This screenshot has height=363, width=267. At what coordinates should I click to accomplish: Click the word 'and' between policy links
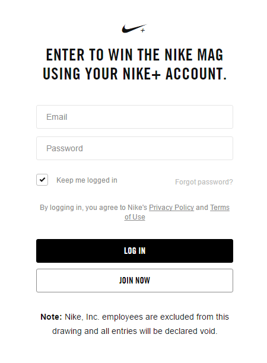coord(202,208)
